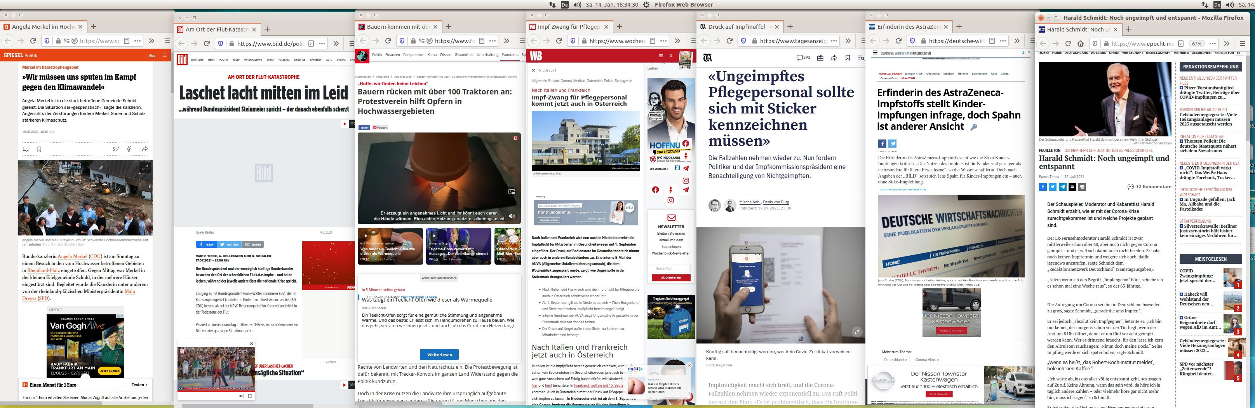Tweet the AstraZeneca article
Image resolution: width=1255 pixels, height=408 pixels.
pyautogui.click(x=892, y=143)
